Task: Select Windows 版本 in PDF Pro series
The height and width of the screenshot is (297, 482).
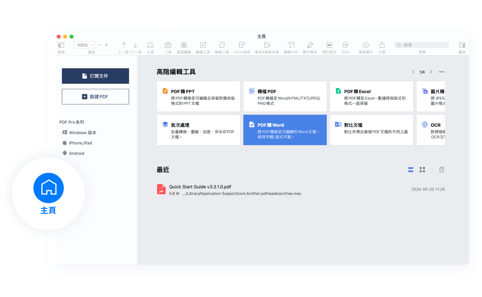Action: (x=82, y=133)
